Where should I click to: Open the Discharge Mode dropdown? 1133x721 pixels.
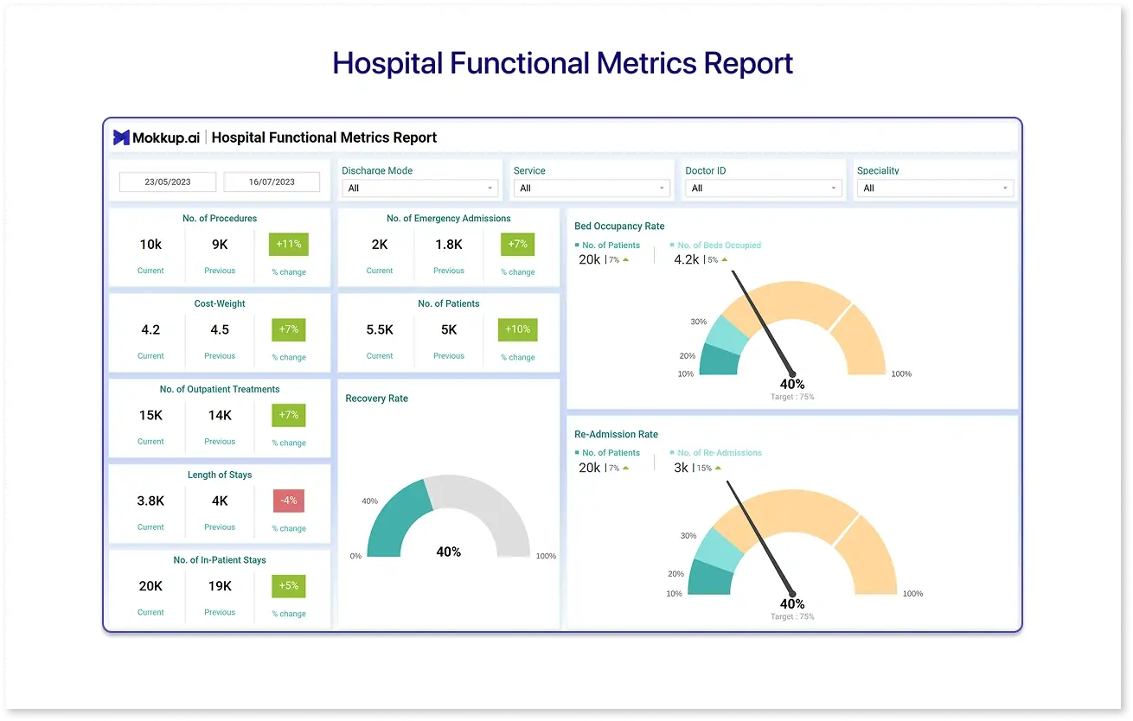coord(420,188)
